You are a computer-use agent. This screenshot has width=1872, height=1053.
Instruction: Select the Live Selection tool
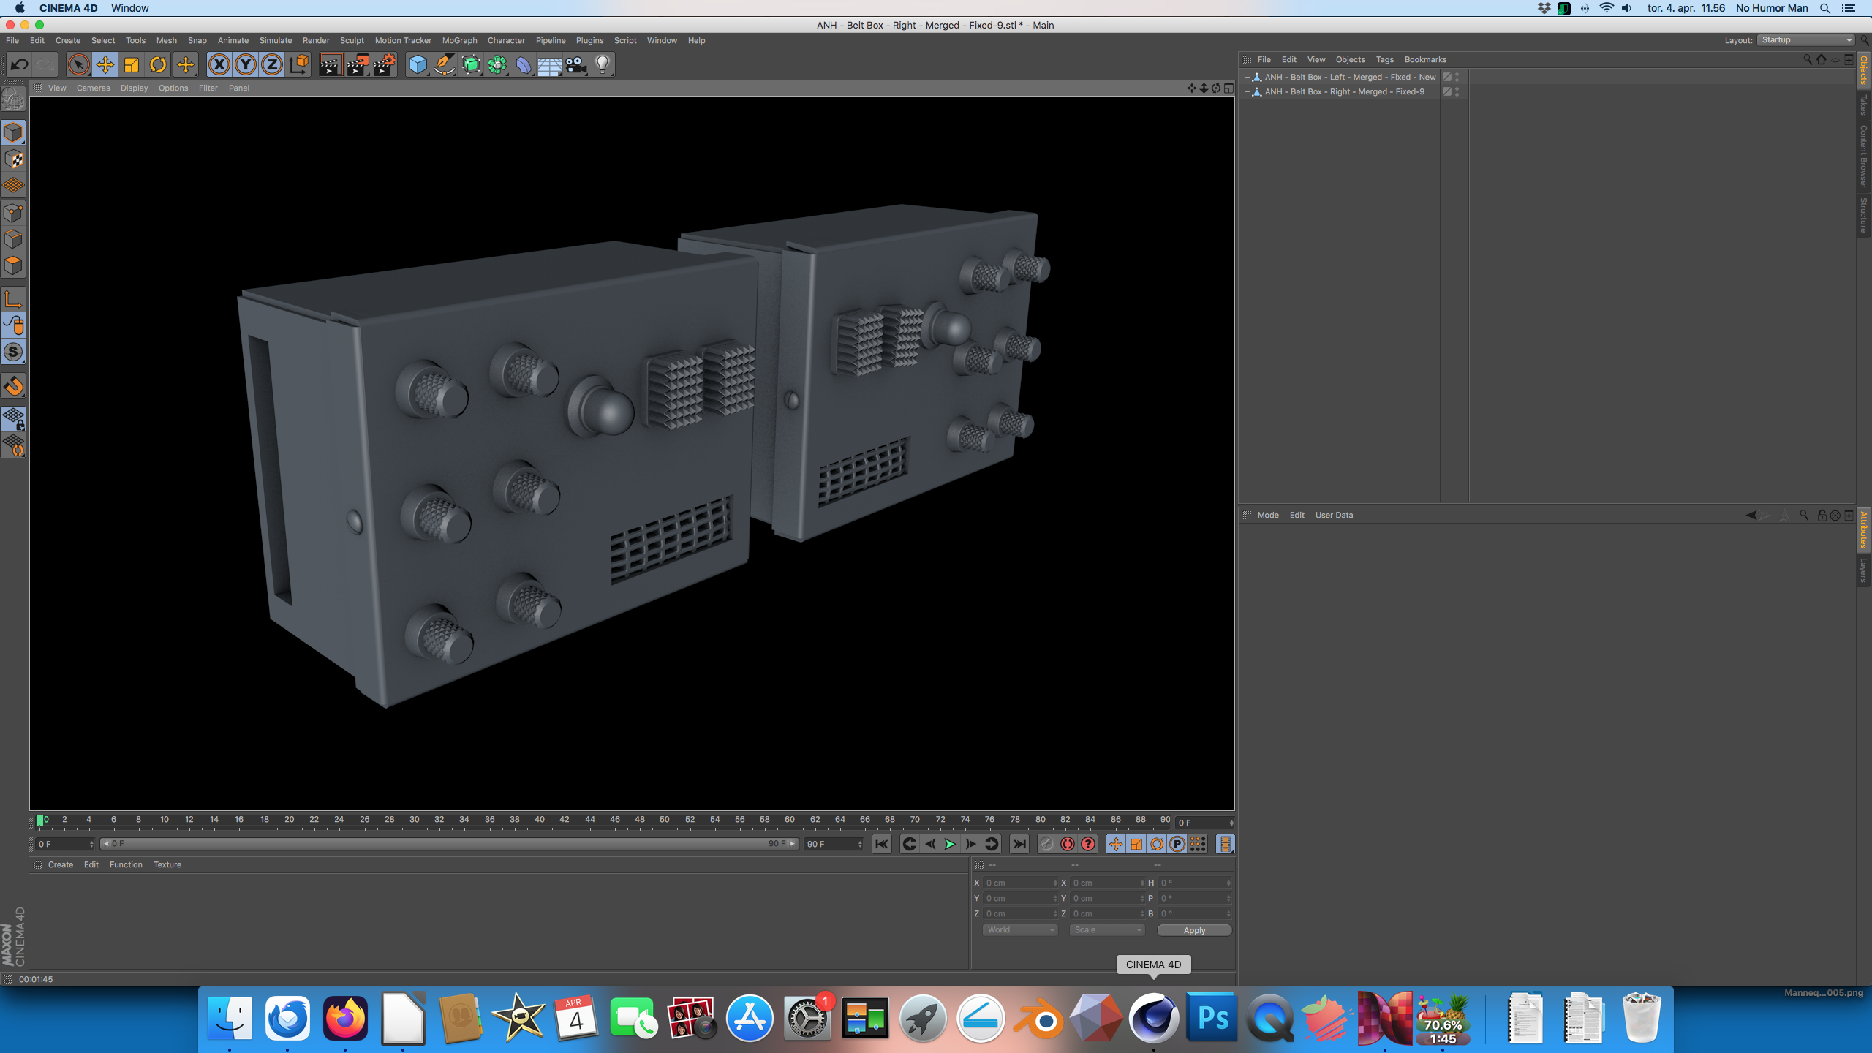(78, 64)
